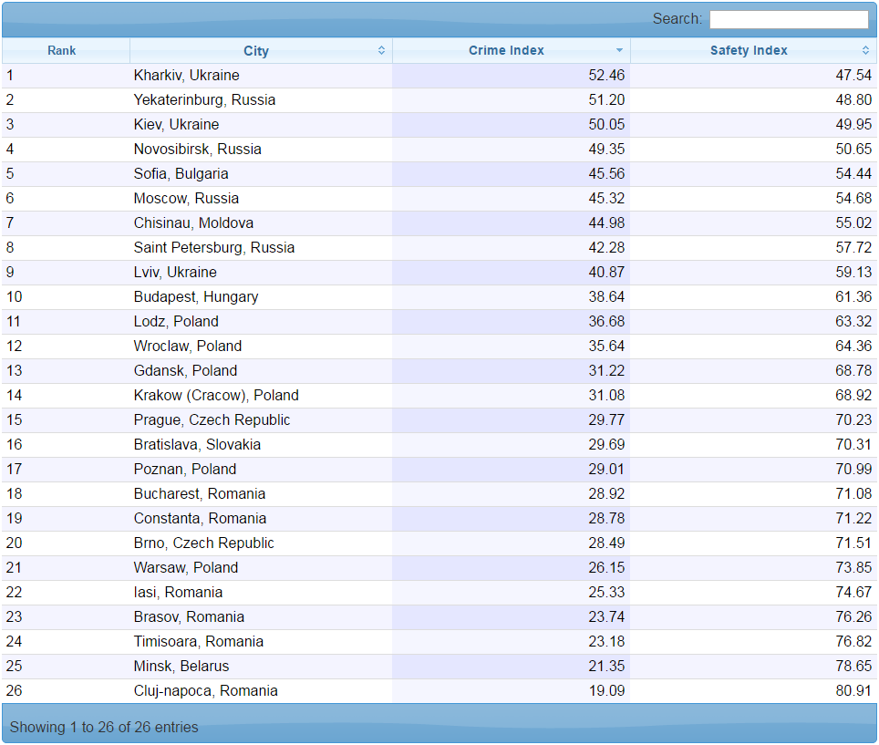The height and width of the screenshot is (745, 879).
Task: Select the Crime Index header text
Action: (506, 51)
